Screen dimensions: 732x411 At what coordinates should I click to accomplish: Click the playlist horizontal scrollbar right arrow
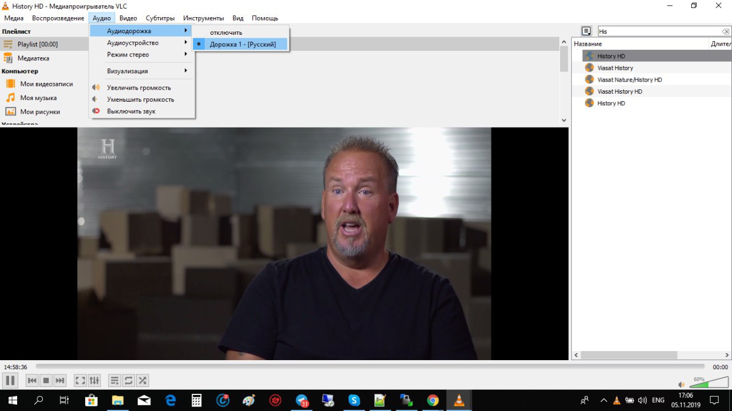pyautogui.click(x=727, y=355)
